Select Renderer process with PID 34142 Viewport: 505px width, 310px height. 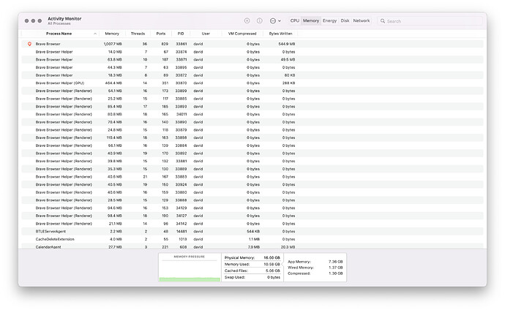[x=252, y=224]
